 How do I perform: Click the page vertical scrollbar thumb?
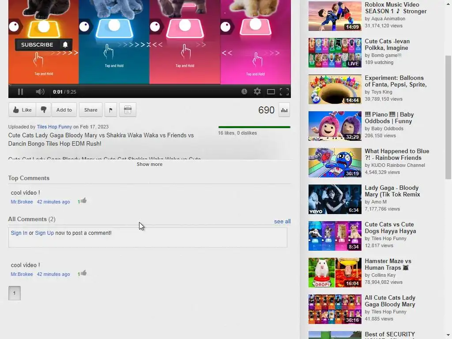[x=448, y=117]
